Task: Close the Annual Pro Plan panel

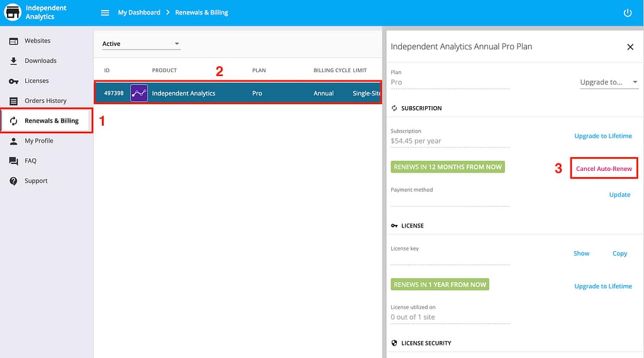Action: (x=630, y=47)
